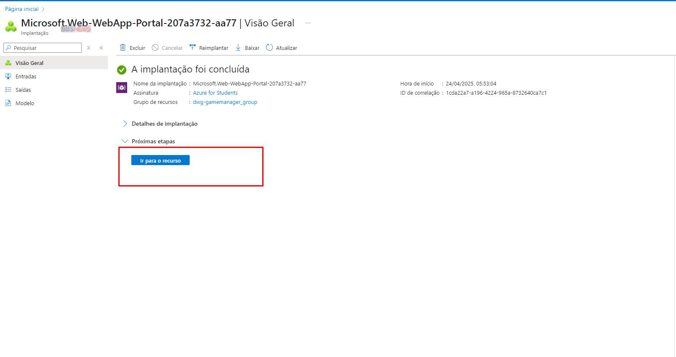The width and height of the screenshot is (676, 357).
Task: Click the Cancelar circle icon
Action: click(155, 48)
